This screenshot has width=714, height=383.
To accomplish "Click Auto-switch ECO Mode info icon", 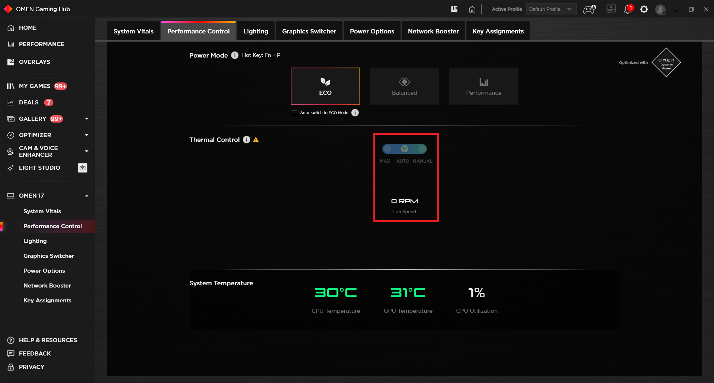I will coord(355,113).
